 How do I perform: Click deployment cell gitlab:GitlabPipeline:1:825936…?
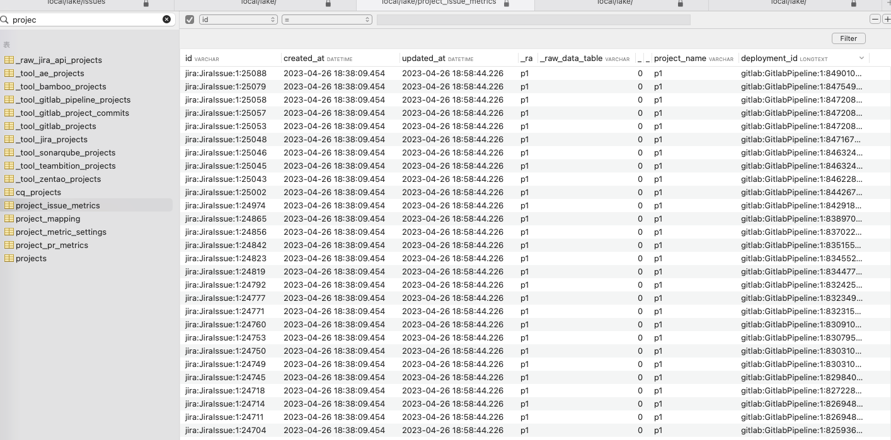(x=802, y=430)
